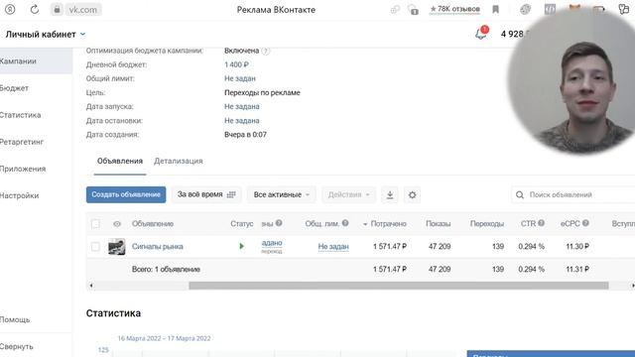Expand the Личный кабинет dropdown
Screen dimensions: 635x357
click(x=46, y=35)
